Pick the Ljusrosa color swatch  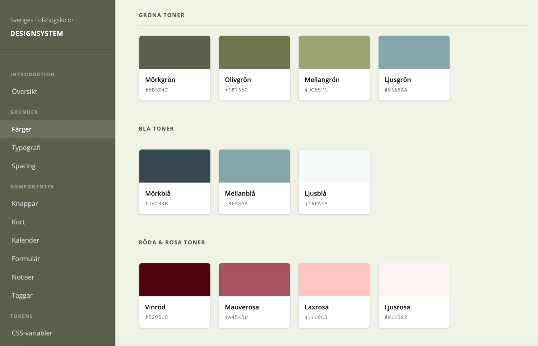tap(414, 280)
